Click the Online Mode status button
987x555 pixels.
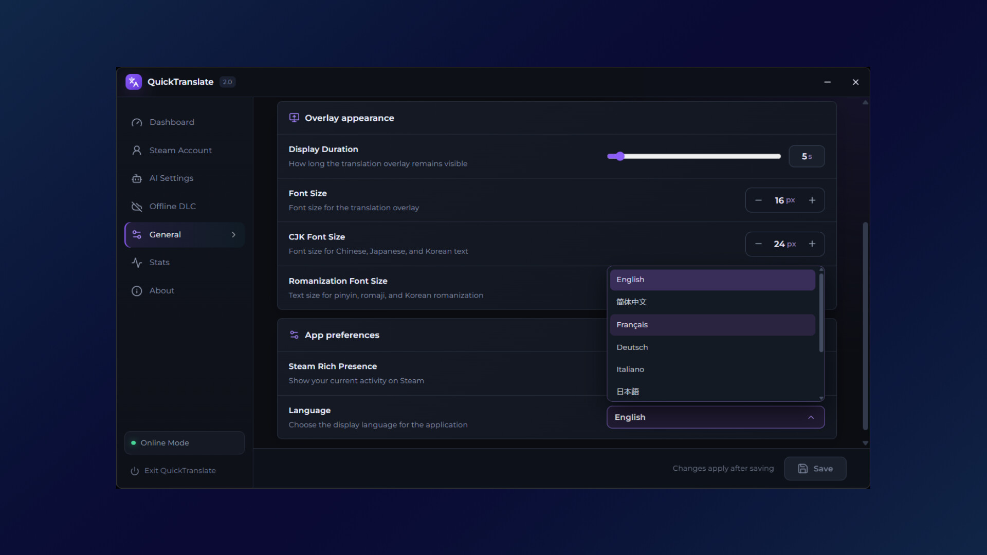[185, 443]
